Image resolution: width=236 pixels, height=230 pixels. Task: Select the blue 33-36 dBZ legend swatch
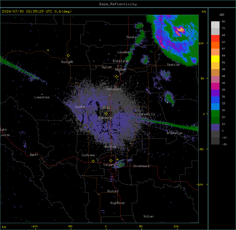coord(215,100)
